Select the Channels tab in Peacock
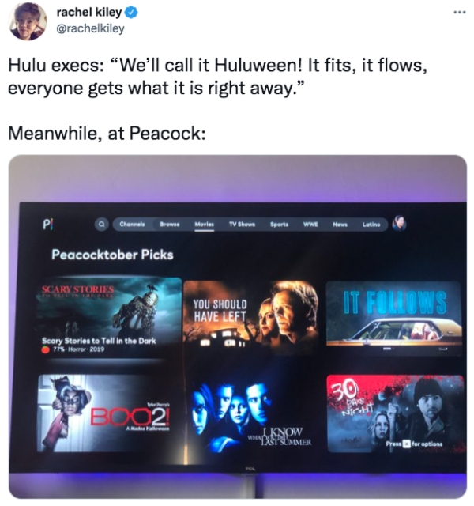 pyautogui.click(x=132, y=224)
